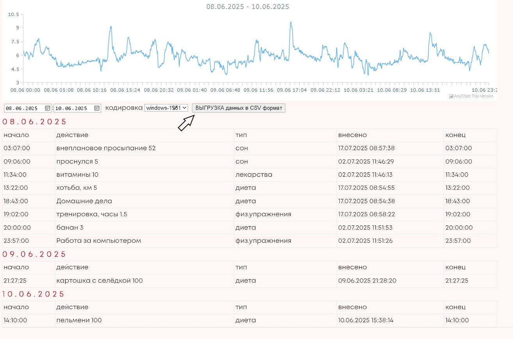Click the chart title 08.06.2025 - 10.06.2025

coord(248,7)
